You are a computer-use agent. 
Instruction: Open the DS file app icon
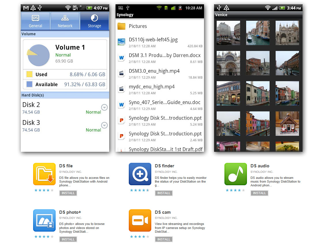coord(44,174)
